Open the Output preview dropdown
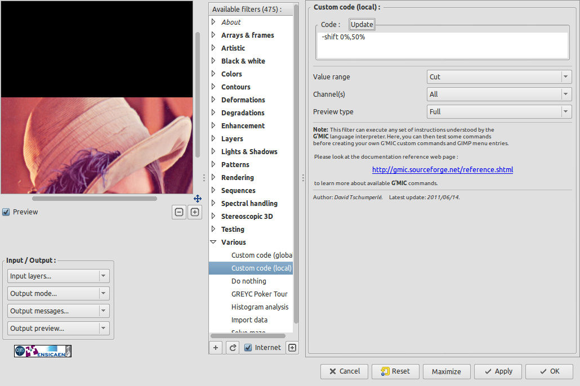580x386 pixels. coord(59,328)
